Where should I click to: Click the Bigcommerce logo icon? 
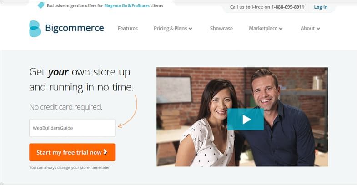35,29
